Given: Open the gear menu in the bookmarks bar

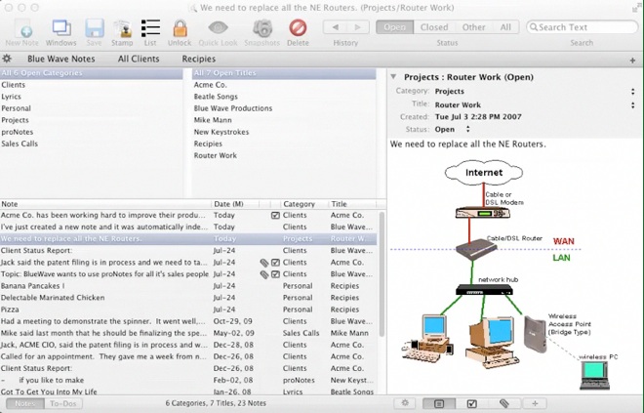Looking at the screenshot, I should [7, 59].
